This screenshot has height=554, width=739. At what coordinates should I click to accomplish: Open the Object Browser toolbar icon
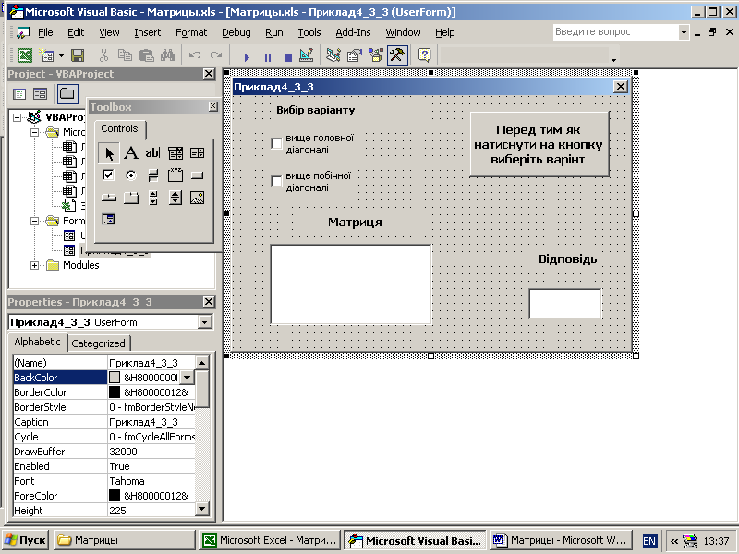376,56
